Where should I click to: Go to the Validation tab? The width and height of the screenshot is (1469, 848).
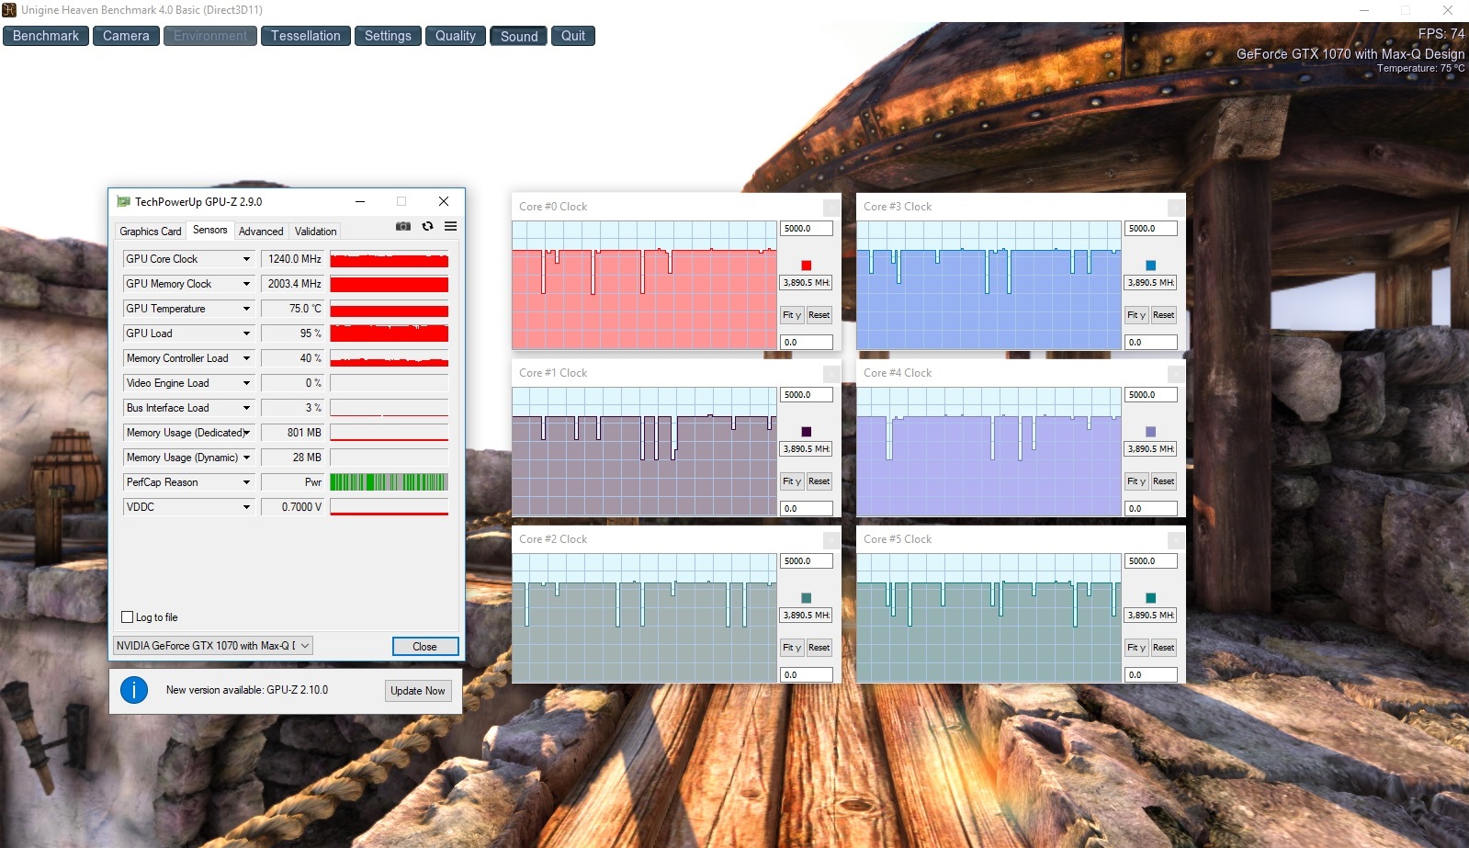315,232
